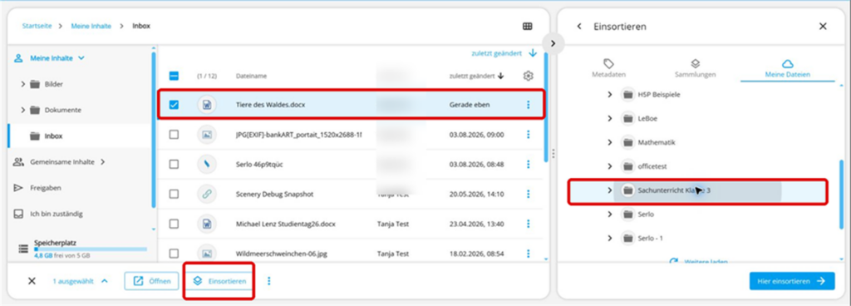
Task: Open more actions menu beside Einsortieren button
Action: click(268, 281)
